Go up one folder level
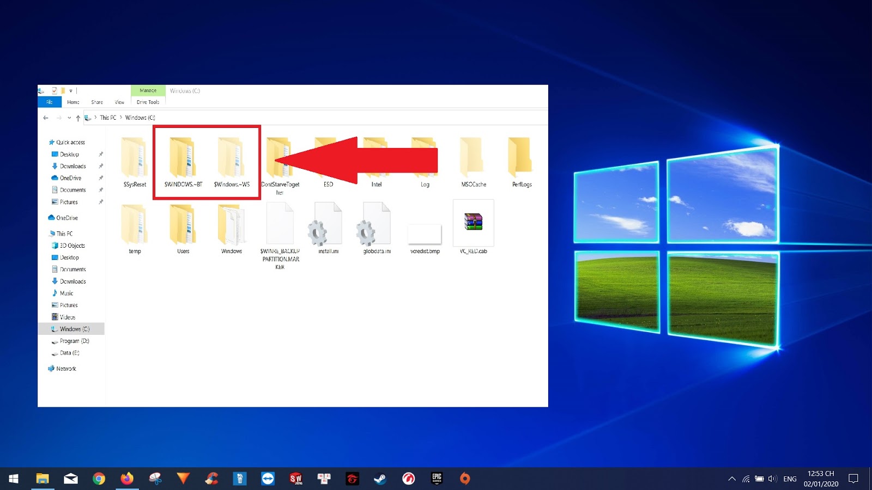 point(78,118)
